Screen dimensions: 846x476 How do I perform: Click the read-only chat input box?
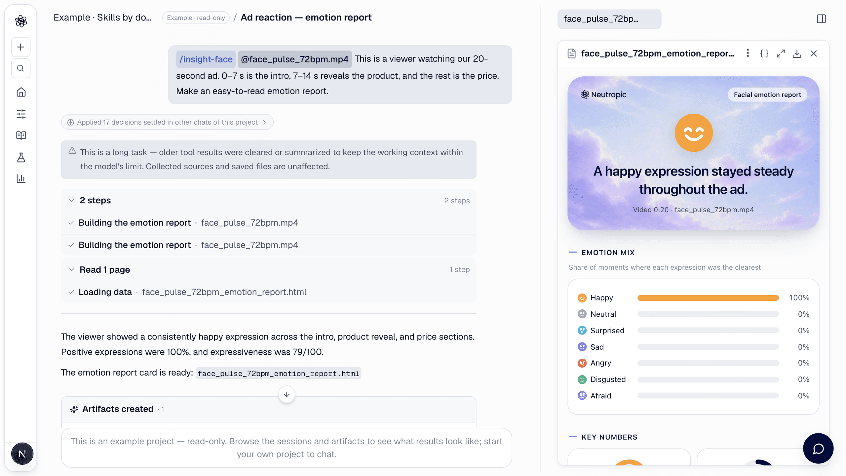tap(287, 448)
